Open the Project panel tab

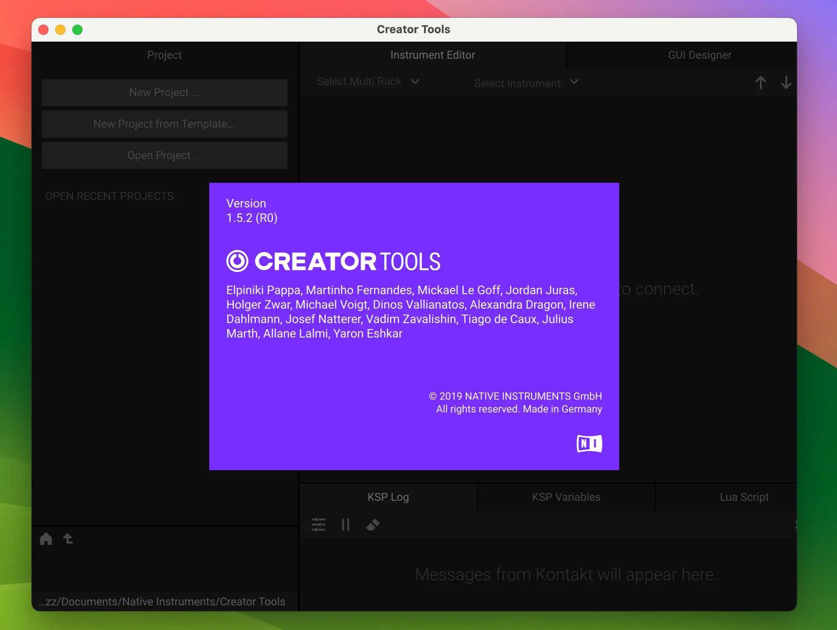[164, 55]
